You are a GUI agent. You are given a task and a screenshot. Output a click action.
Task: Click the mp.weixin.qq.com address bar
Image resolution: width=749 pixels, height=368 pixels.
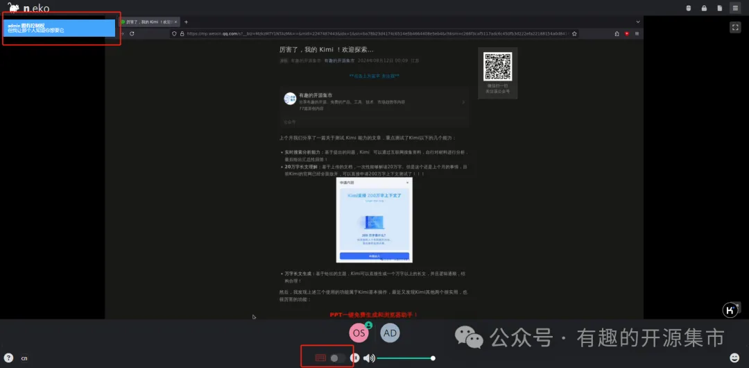(x=374, y=33)
